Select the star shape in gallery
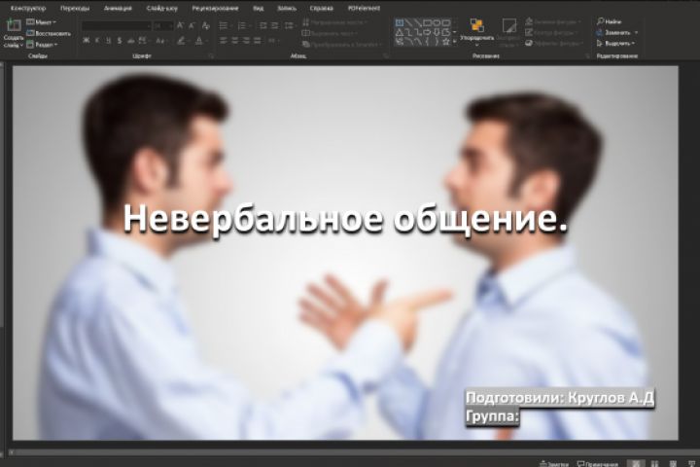The height and width of the screenshot is (467, 700). [x=445, y=42]
